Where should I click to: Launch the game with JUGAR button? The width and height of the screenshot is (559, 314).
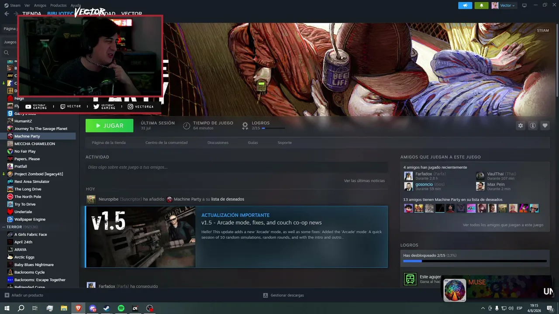click(x=110, y=126)
